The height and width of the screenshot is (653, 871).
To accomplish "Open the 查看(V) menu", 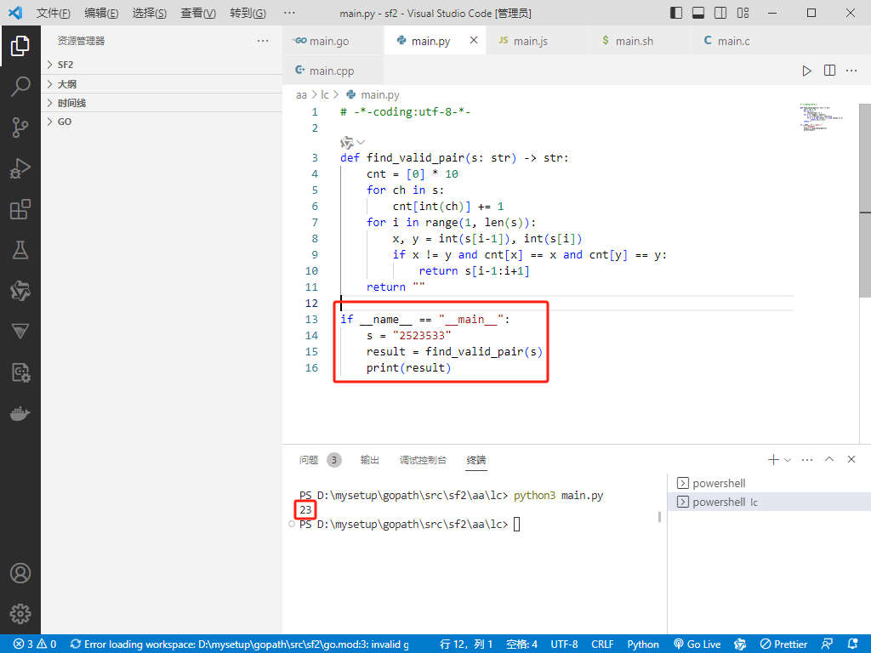I will pos(198,14).
